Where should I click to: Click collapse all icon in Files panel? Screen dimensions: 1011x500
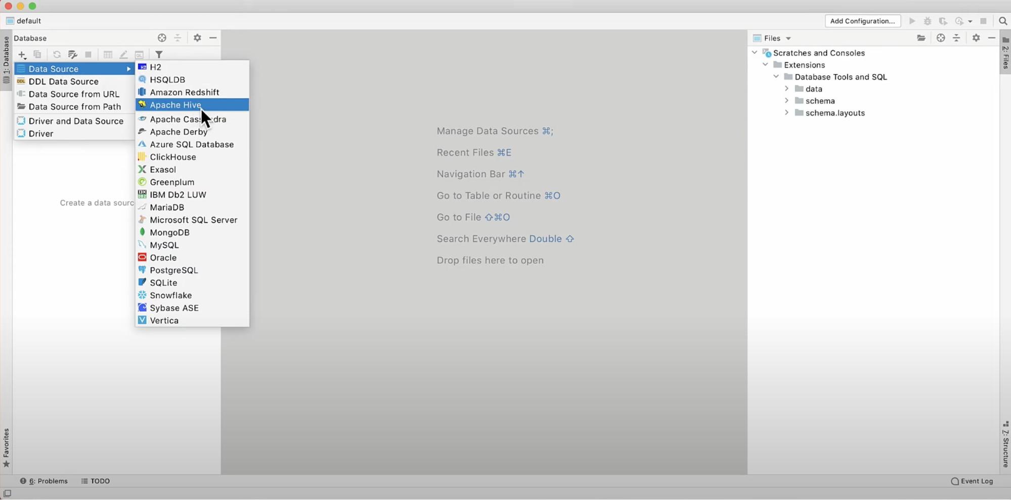click(956, 38)
